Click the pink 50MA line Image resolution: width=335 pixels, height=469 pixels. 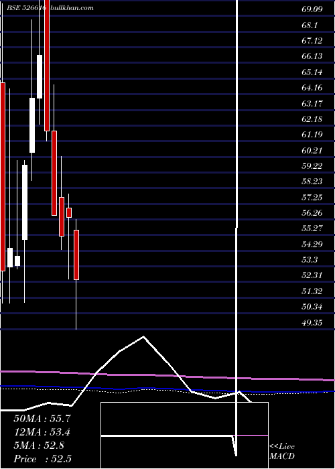click(x=167, y=375)
